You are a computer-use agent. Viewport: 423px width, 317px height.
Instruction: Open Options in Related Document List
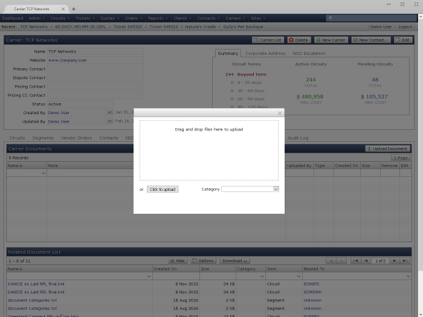click(x=203, y=261)
